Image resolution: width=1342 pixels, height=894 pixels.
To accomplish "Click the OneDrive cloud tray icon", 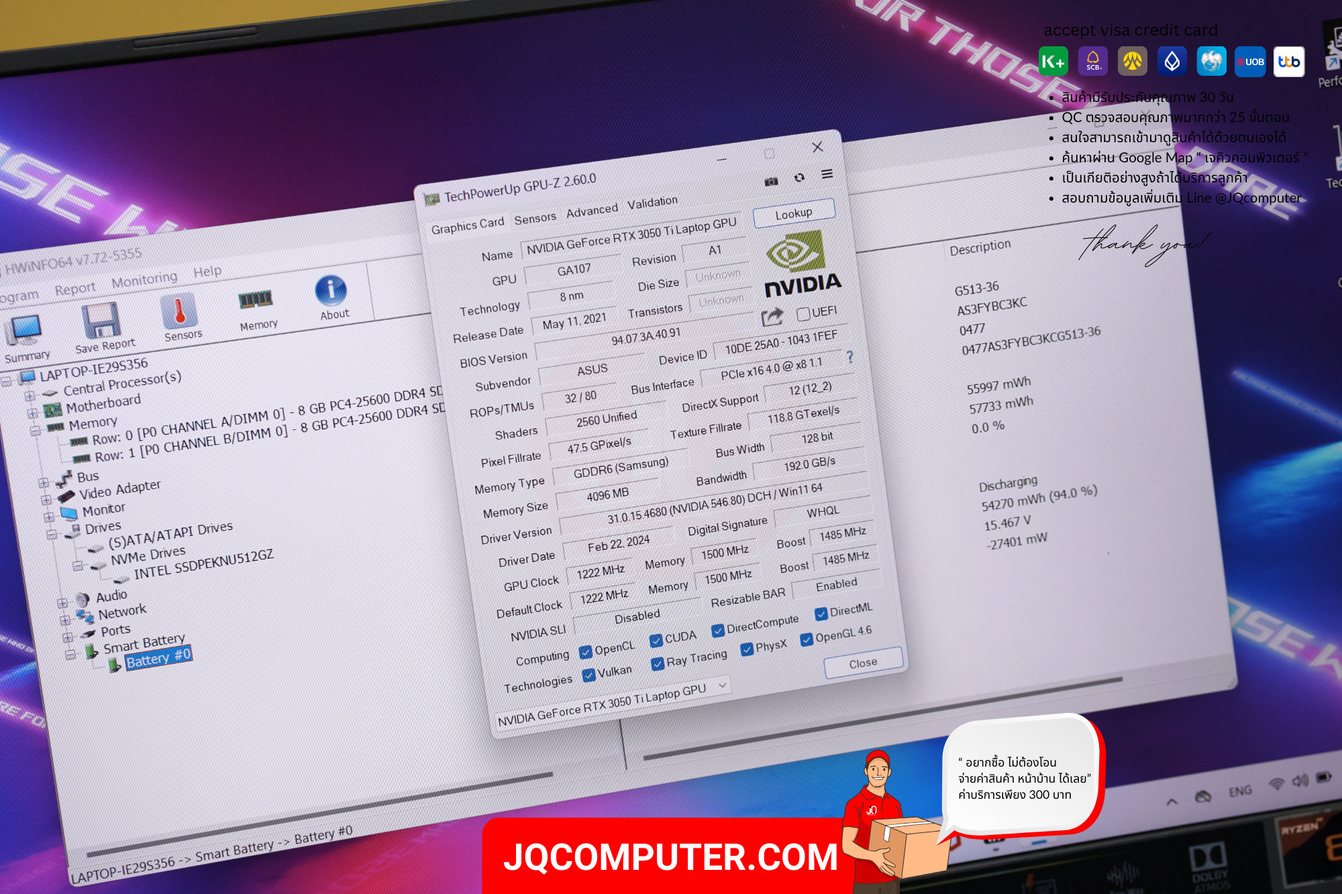I will 1203,796.
